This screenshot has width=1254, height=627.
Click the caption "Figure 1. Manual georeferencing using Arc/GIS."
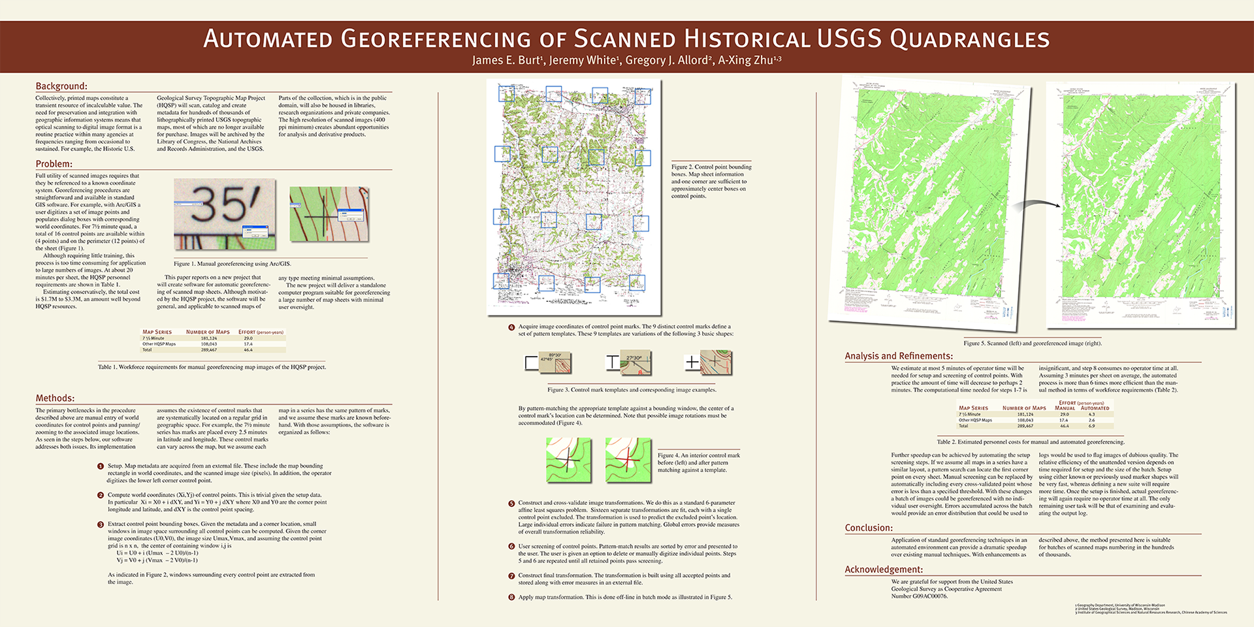point(233,264)
